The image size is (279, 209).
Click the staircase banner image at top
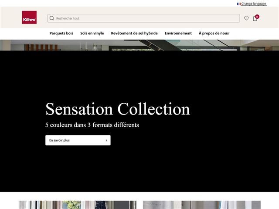point(139,45)
